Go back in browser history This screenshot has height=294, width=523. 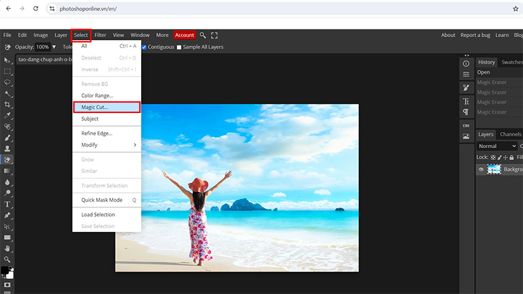click(x=8, y=8)
